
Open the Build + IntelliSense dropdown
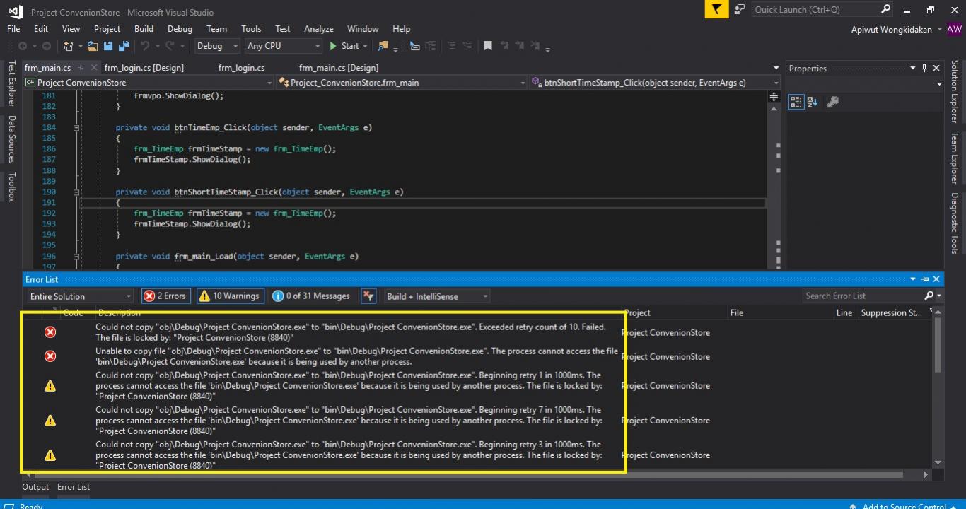(436, 296)
